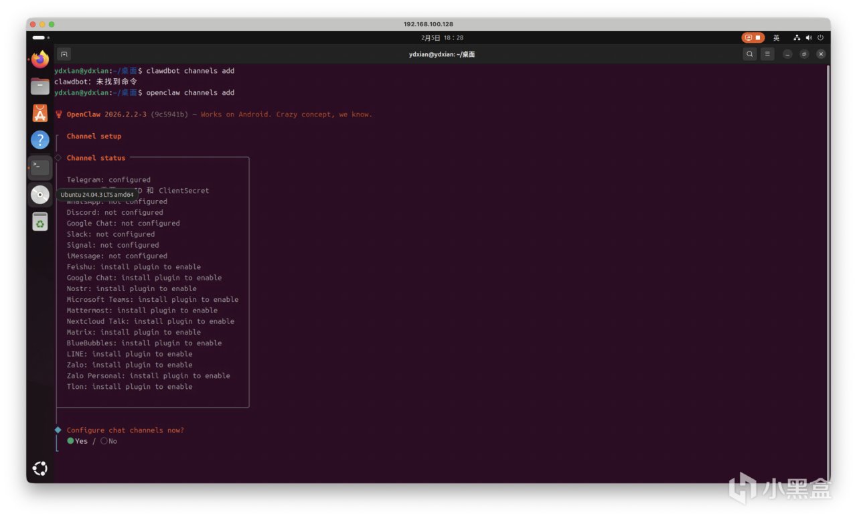Click 'Google Chat: install plugin to enable' line
Screen dimensions: 857x518
point(144,278)
